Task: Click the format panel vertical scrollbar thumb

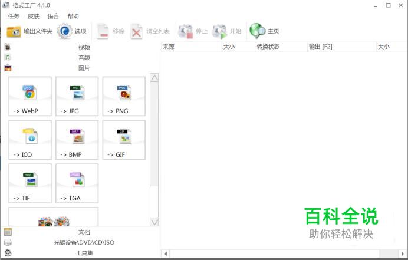Action: [x=154, y=134]
